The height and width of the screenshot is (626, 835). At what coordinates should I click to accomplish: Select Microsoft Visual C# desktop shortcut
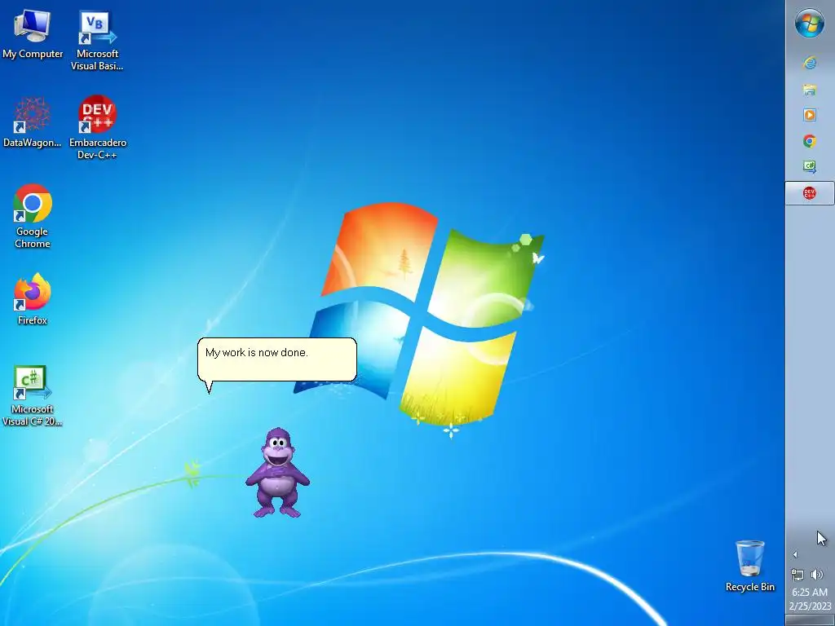click(x=33, y=395)
